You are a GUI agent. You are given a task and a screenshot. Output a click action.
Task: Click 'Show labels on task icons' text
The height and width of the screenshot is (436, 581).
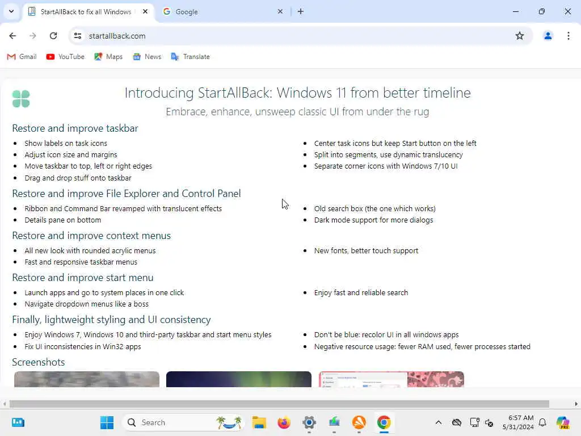tap(66, 144)
